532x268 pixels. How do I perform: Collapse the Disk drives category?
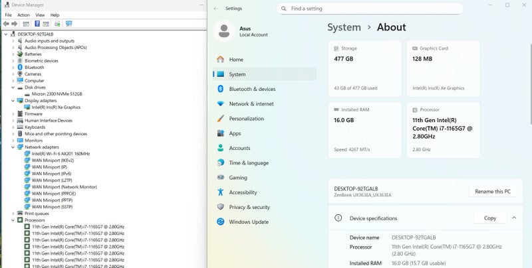click(13, 87)
